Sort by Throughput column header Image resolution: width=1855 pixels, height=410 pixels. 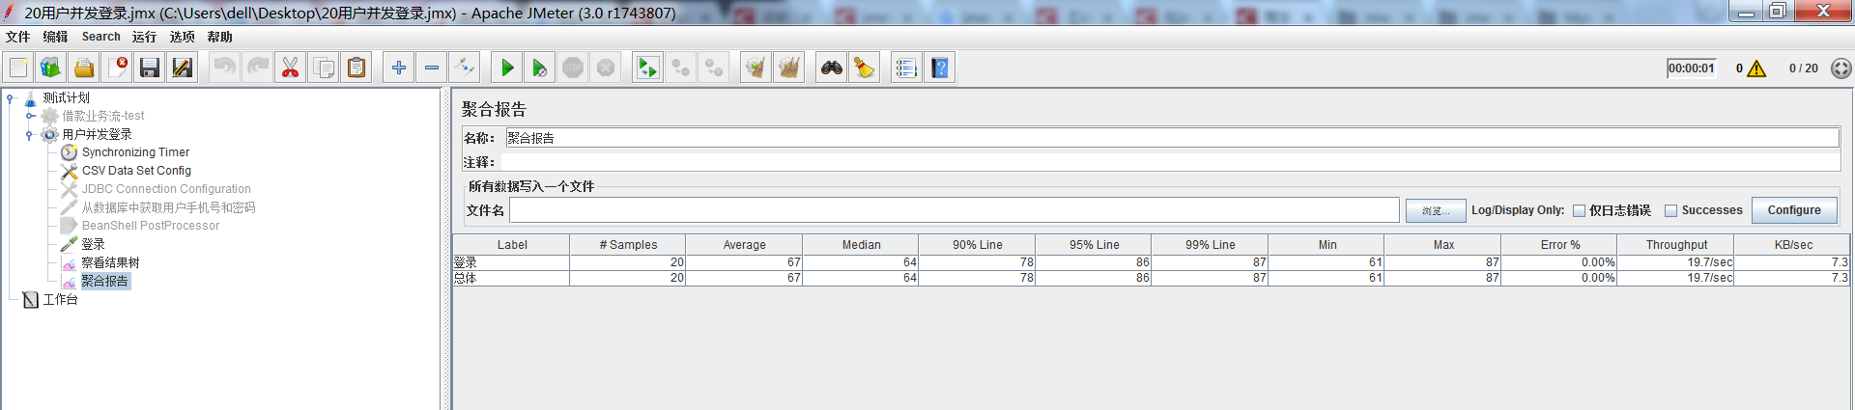[1676, 245]
